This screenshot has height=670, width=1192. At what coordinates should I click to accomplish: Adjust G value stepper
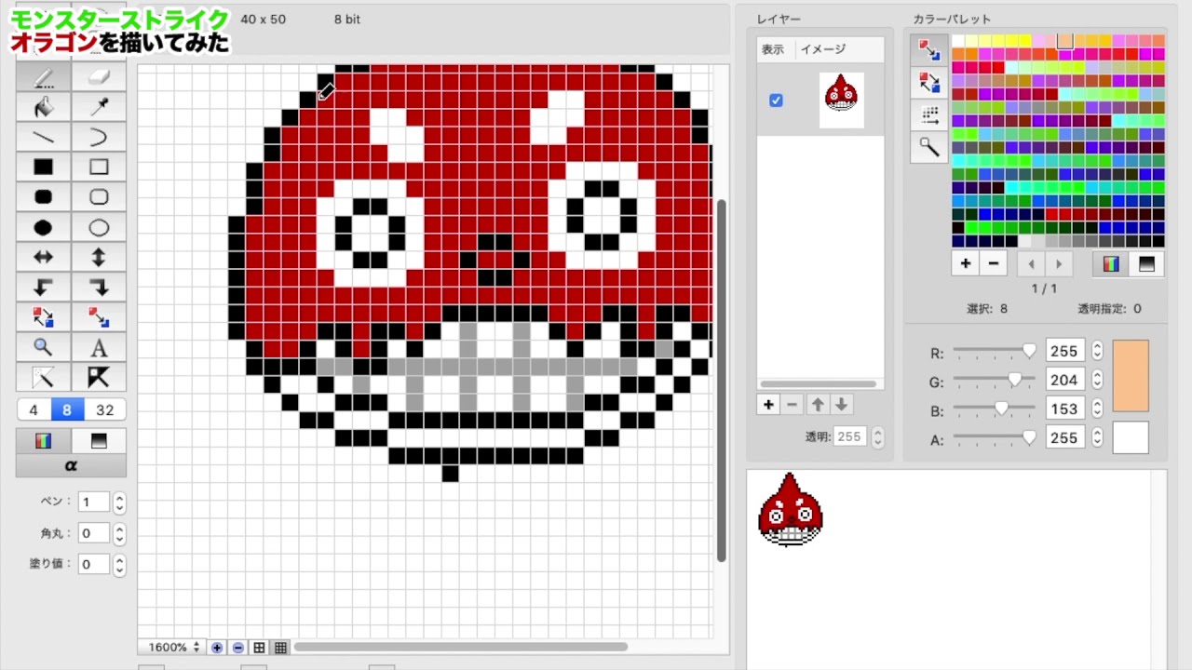pyautogui.click(x=1097, y=380)
